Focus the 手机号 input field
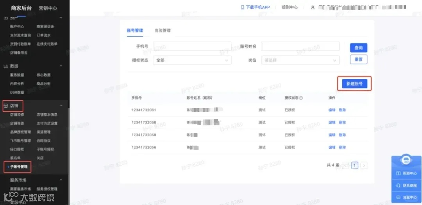 point(192,46)
